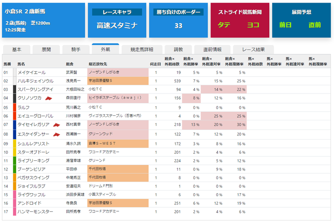Image resolution: width=334 pixels, height=223 pixels.
Task: Click the 30 % place rate in row 07
Action: click(x=235, y=125)
